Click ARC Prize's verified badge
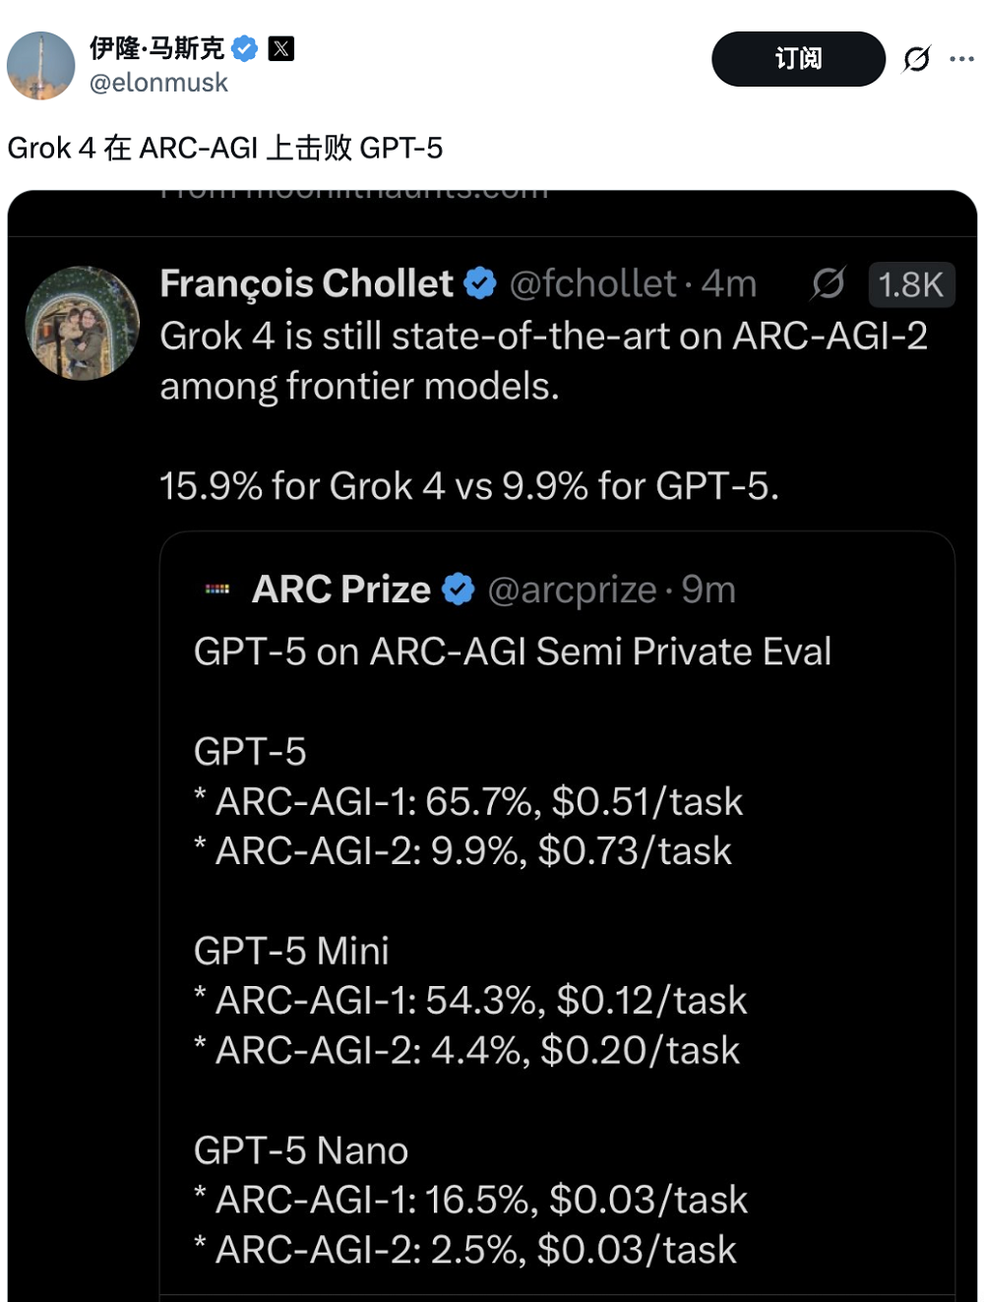 [x=458, y=589]
